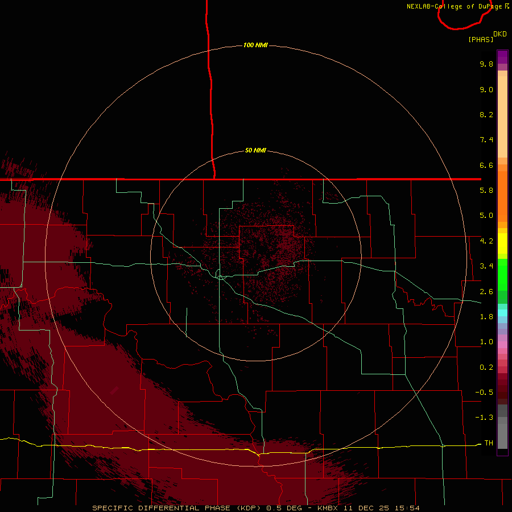Click the 6.6 value on the scale
Image resolution: width=512 pixels, height=512 pixels.
pos(486,165)
